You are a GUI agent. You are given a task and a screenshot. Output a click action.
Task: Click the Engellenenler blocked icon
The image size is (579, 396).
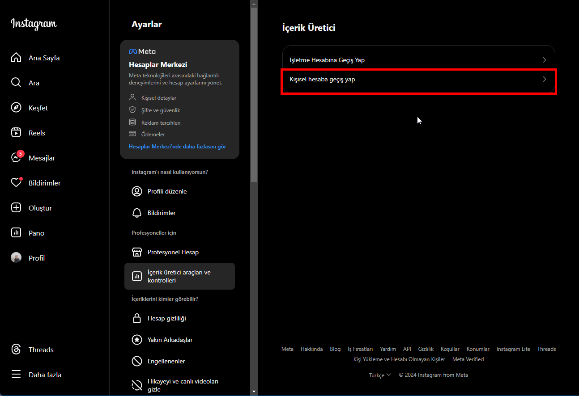(137, 361)
